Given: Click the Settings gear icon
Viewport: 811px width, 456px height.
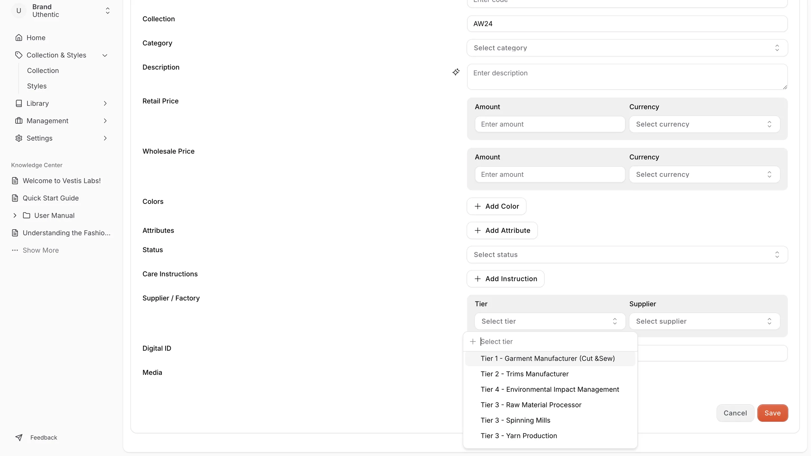Looking at the screenshot, I should pyautogui.click(x=19, y=138).
